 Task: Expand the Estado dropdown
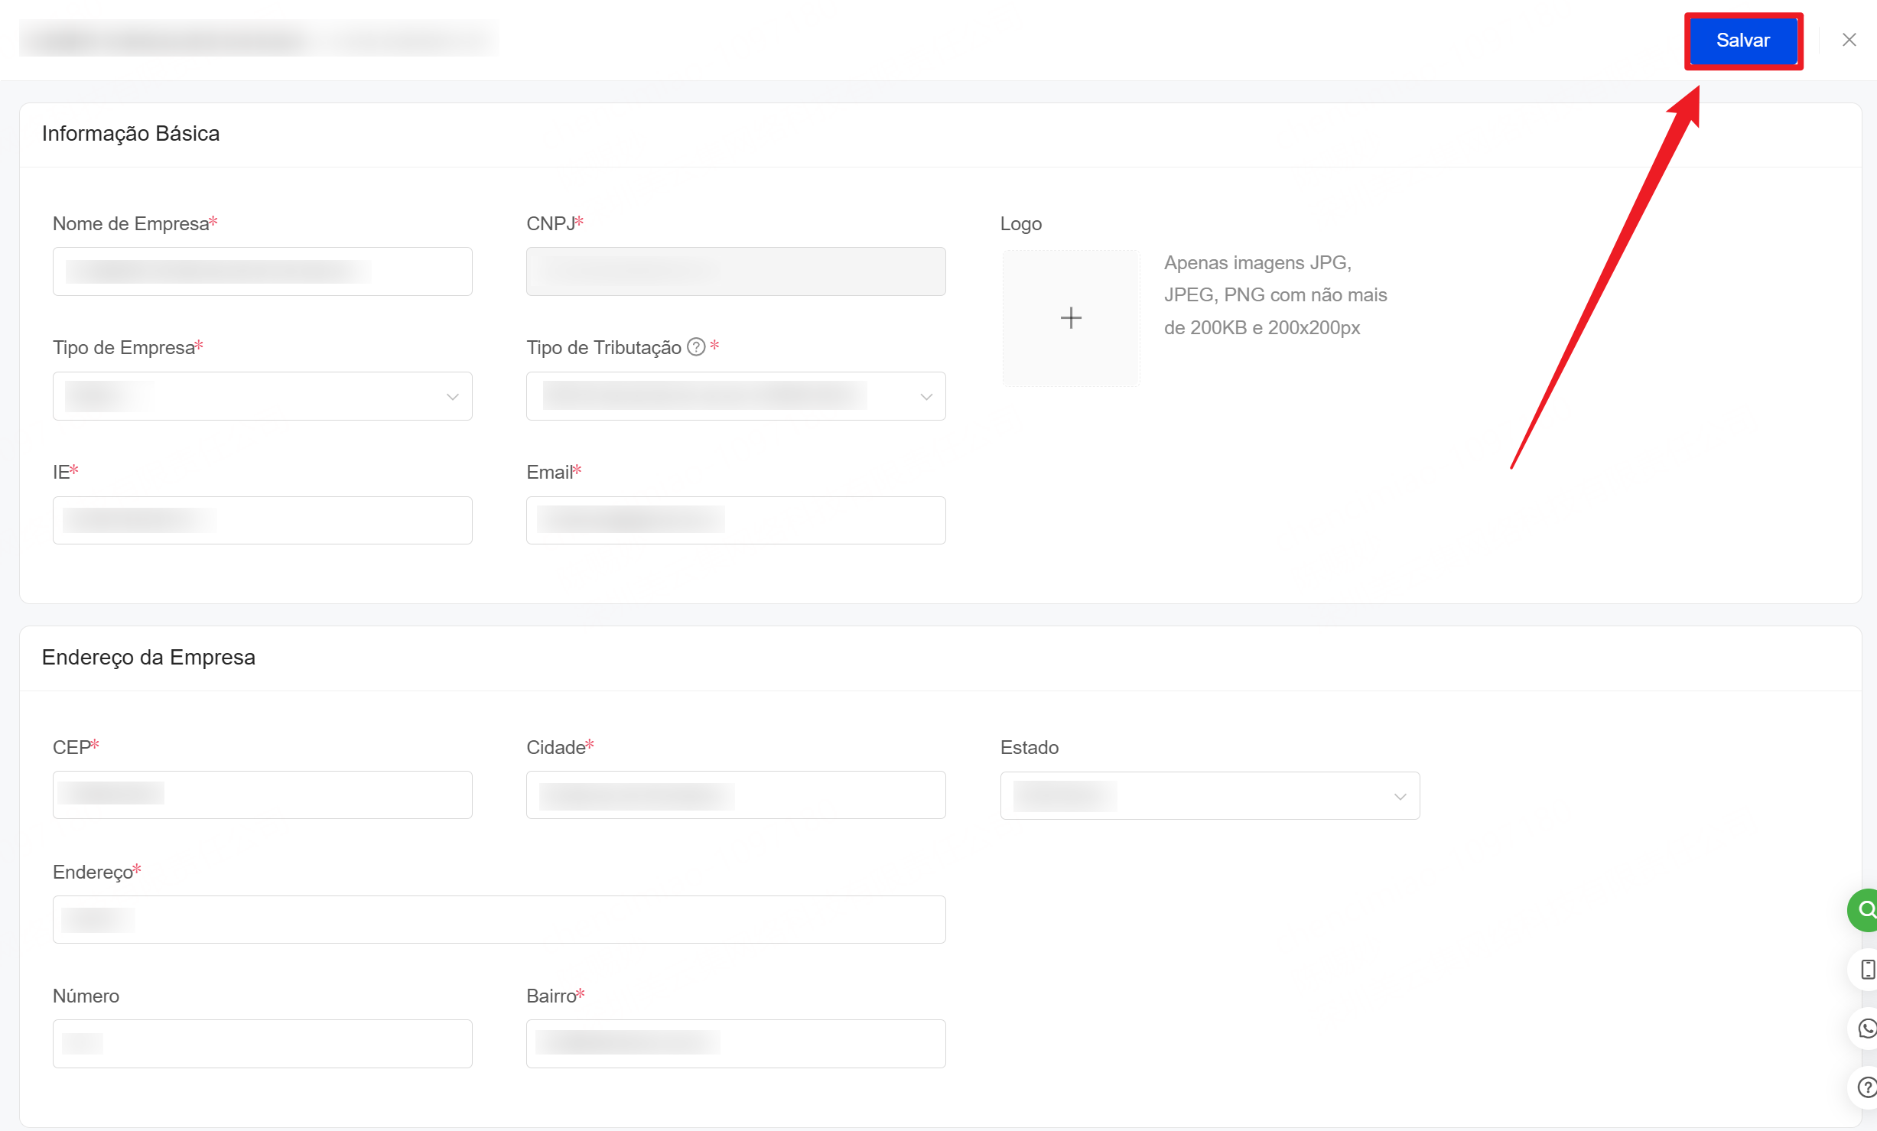[x=1209, y=796]
